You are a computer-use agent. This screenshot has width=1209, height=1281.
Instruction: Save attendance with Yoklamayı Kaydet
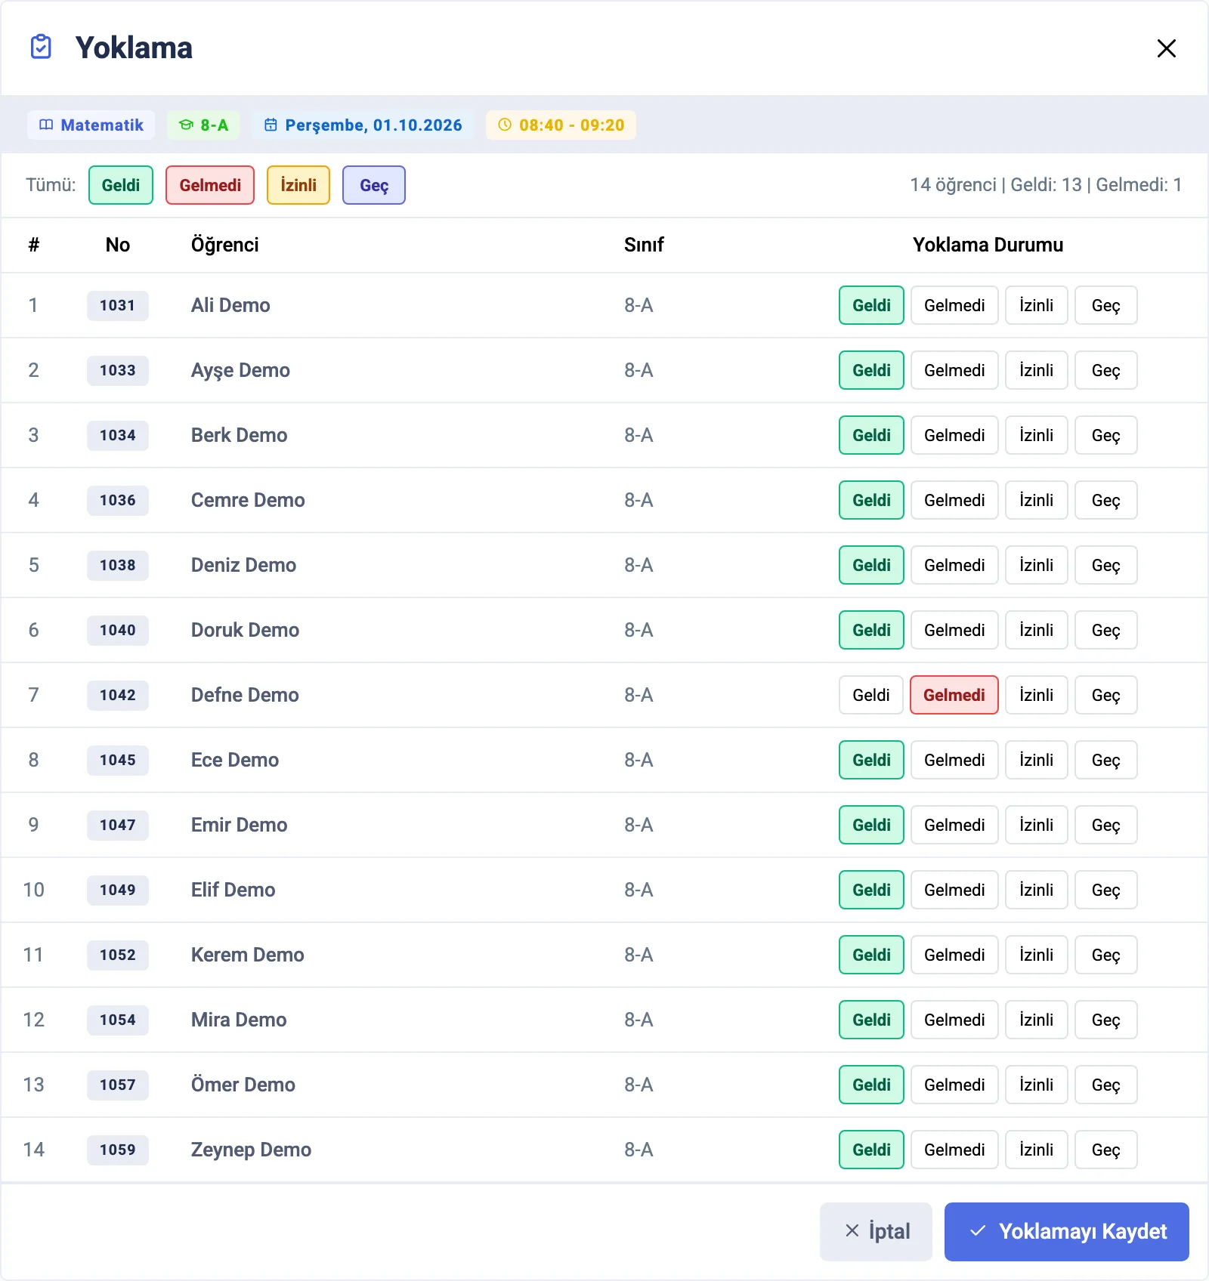pyautogui.click(x=1067, y=1231)
